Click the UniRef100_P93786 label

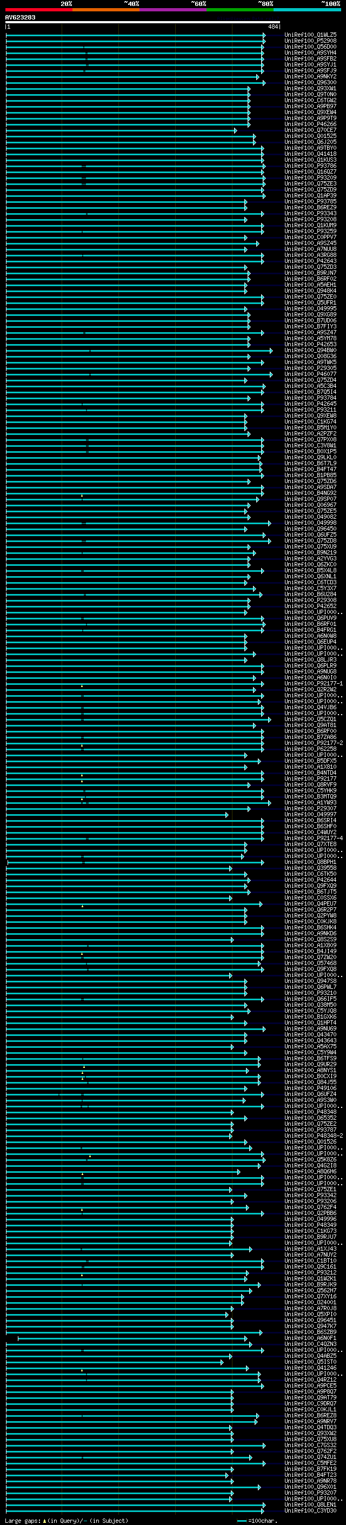click(310, 166)
